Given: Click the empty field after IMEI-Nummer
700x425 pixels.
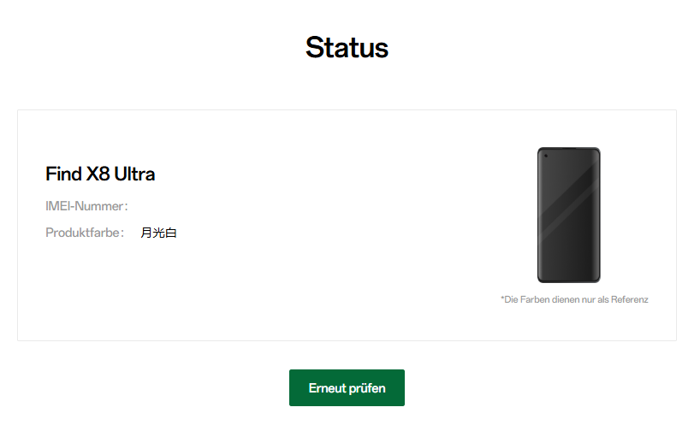Looking at the screenshot, I should (x=171, y=206).
